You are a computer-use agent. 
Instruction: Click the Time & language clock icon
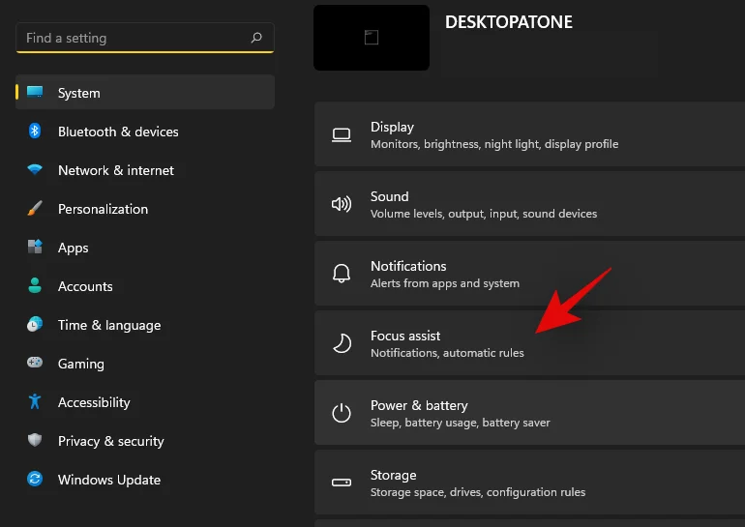pos(35,324)
